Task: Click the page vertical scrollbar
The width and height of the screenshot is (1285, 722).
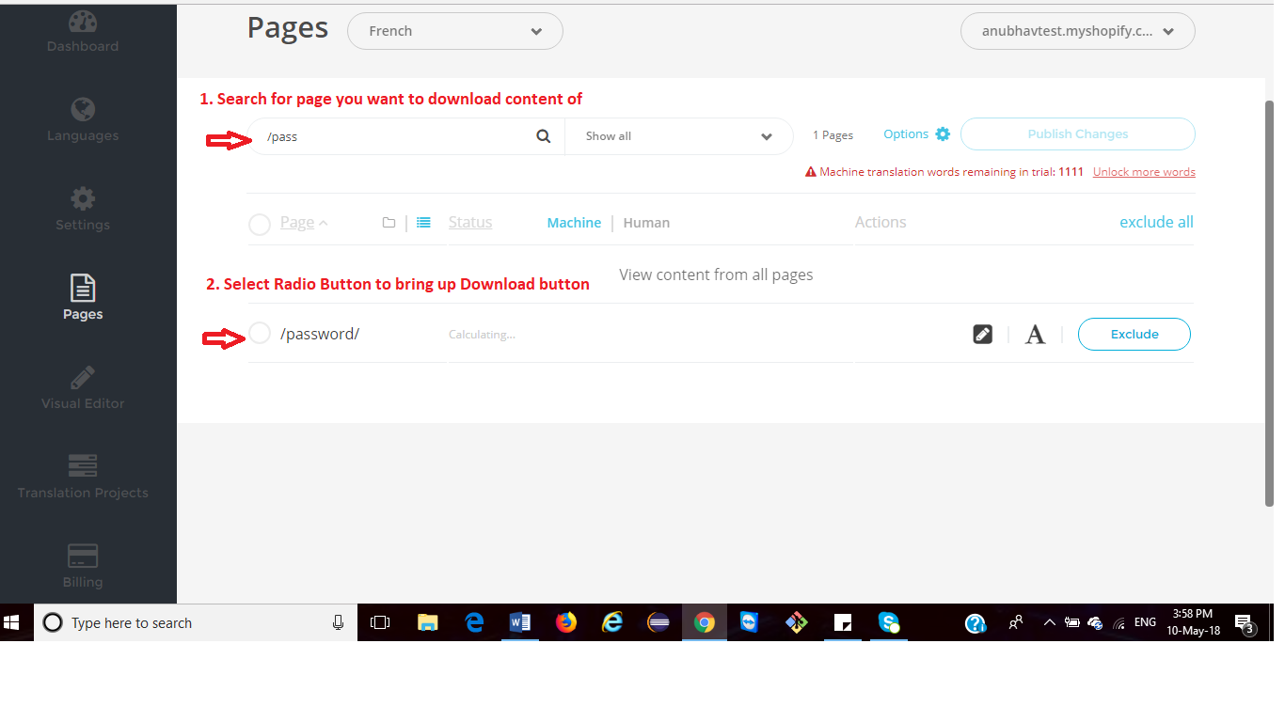Action: pyautogui.click(x=1268, y=301)
